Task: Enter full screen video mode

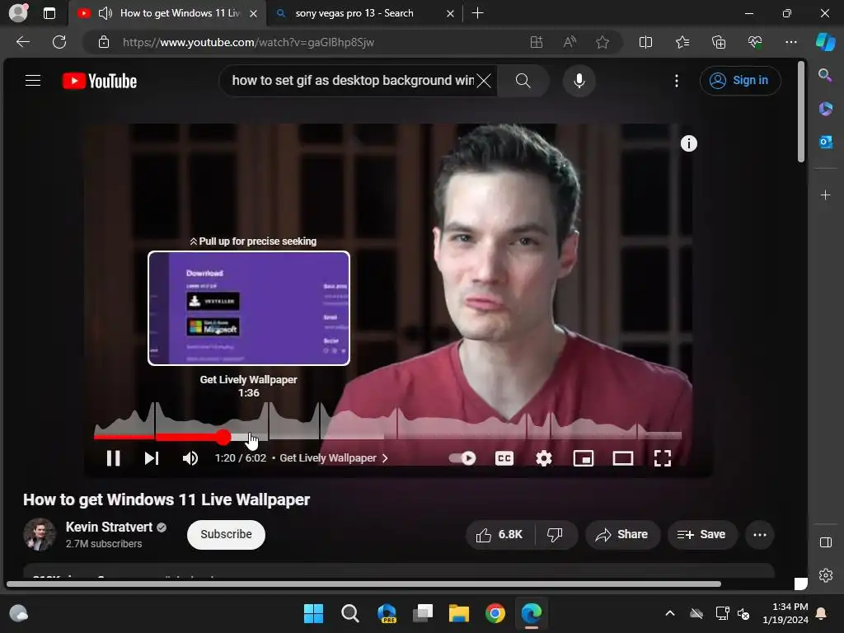Action: (x=663, y=458)
